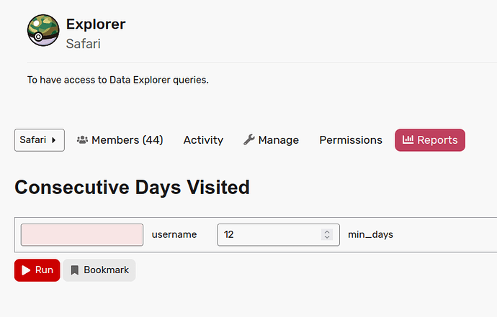Screen dimensions: 497x317
Task: Click the Manage wrench icon
Action: pos(249,139)
